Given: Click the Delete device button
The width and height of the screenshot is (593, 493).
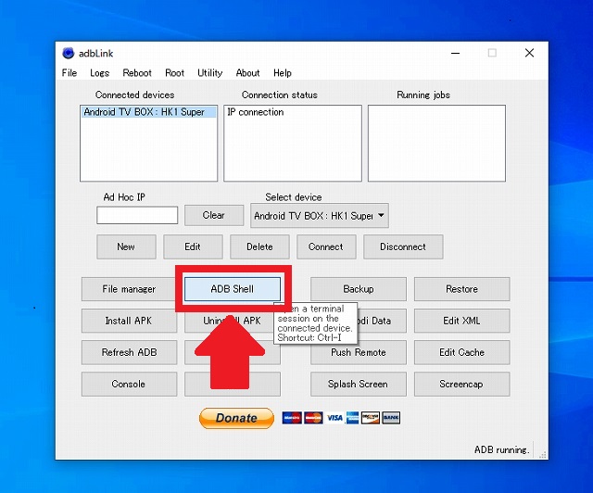Looking at the screenshot, I should click(x=259, y=246).
